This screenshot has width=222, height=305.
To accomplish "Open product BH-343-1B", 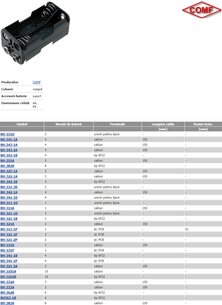I will click(x=9, y=155).
